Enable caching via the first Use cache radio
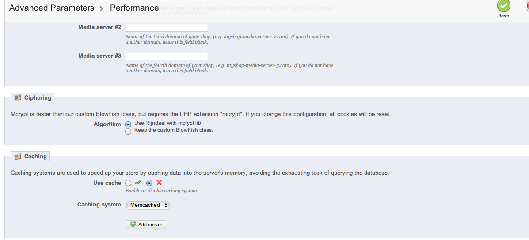Viewport: 529px width, 240px height. pos(128,183)
